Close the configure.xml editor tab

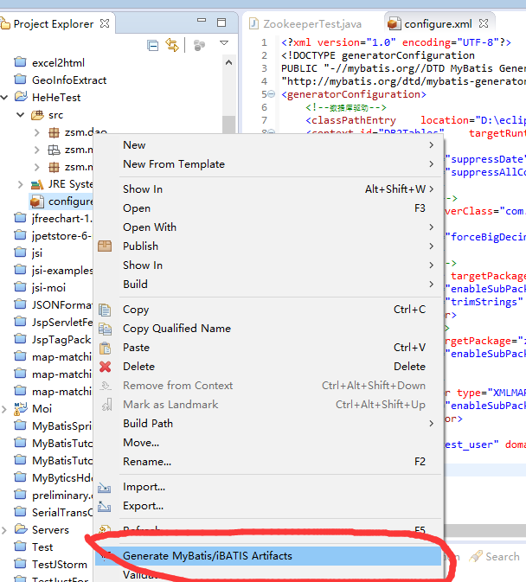(484, 23)
